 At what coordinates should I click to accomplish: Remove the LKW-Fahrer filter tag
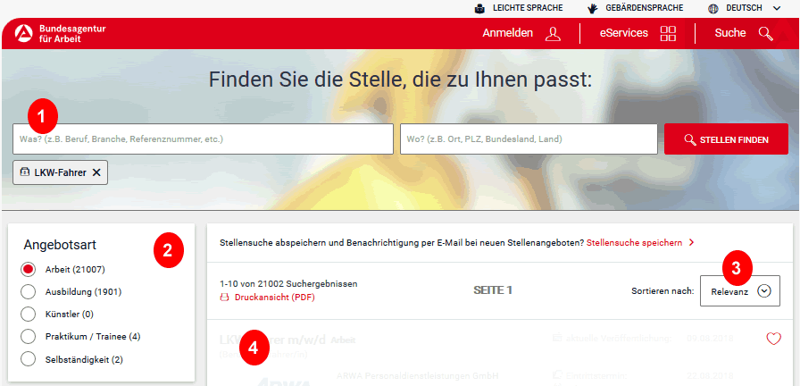[x=96, y=172]
